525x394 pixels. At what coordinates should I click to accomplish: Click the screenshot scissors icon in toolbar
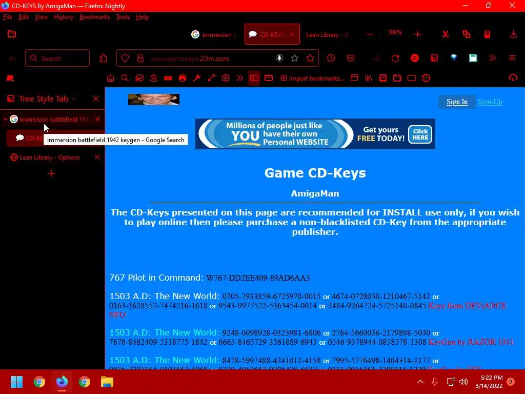click(x=139, y=78)
